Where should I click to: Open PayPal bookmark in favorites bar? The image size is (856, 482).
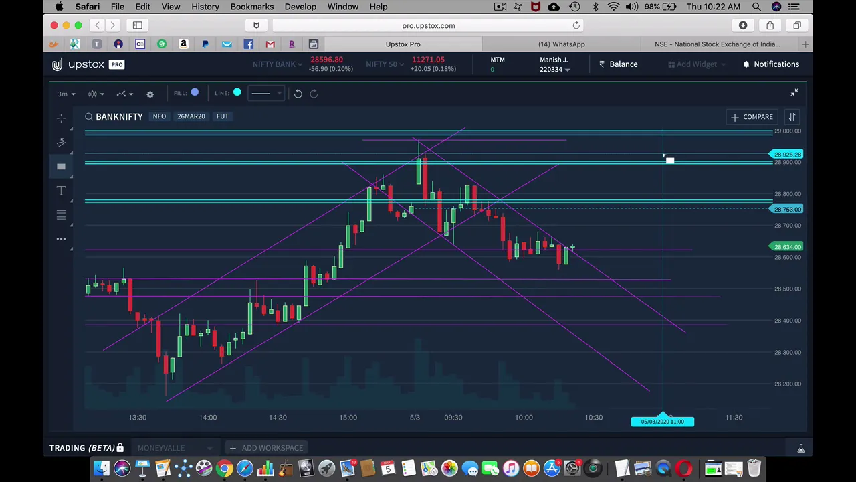pos(205,44)
